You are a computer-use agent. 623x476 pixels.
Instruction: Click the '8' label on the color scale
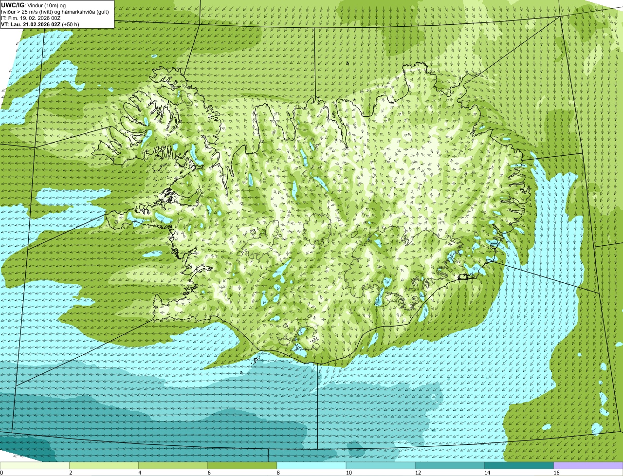point(278,473)
